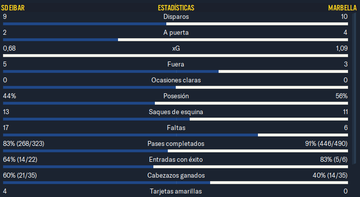Click the xG stat label
This screenshot has height=197, width=360.
coord(176,48)
